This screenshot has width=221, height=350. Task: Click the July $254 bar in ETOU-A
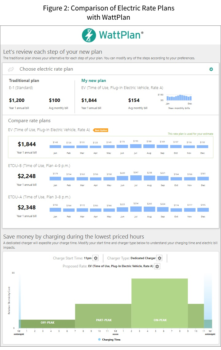pyautogui.click(x=136, y=209)
